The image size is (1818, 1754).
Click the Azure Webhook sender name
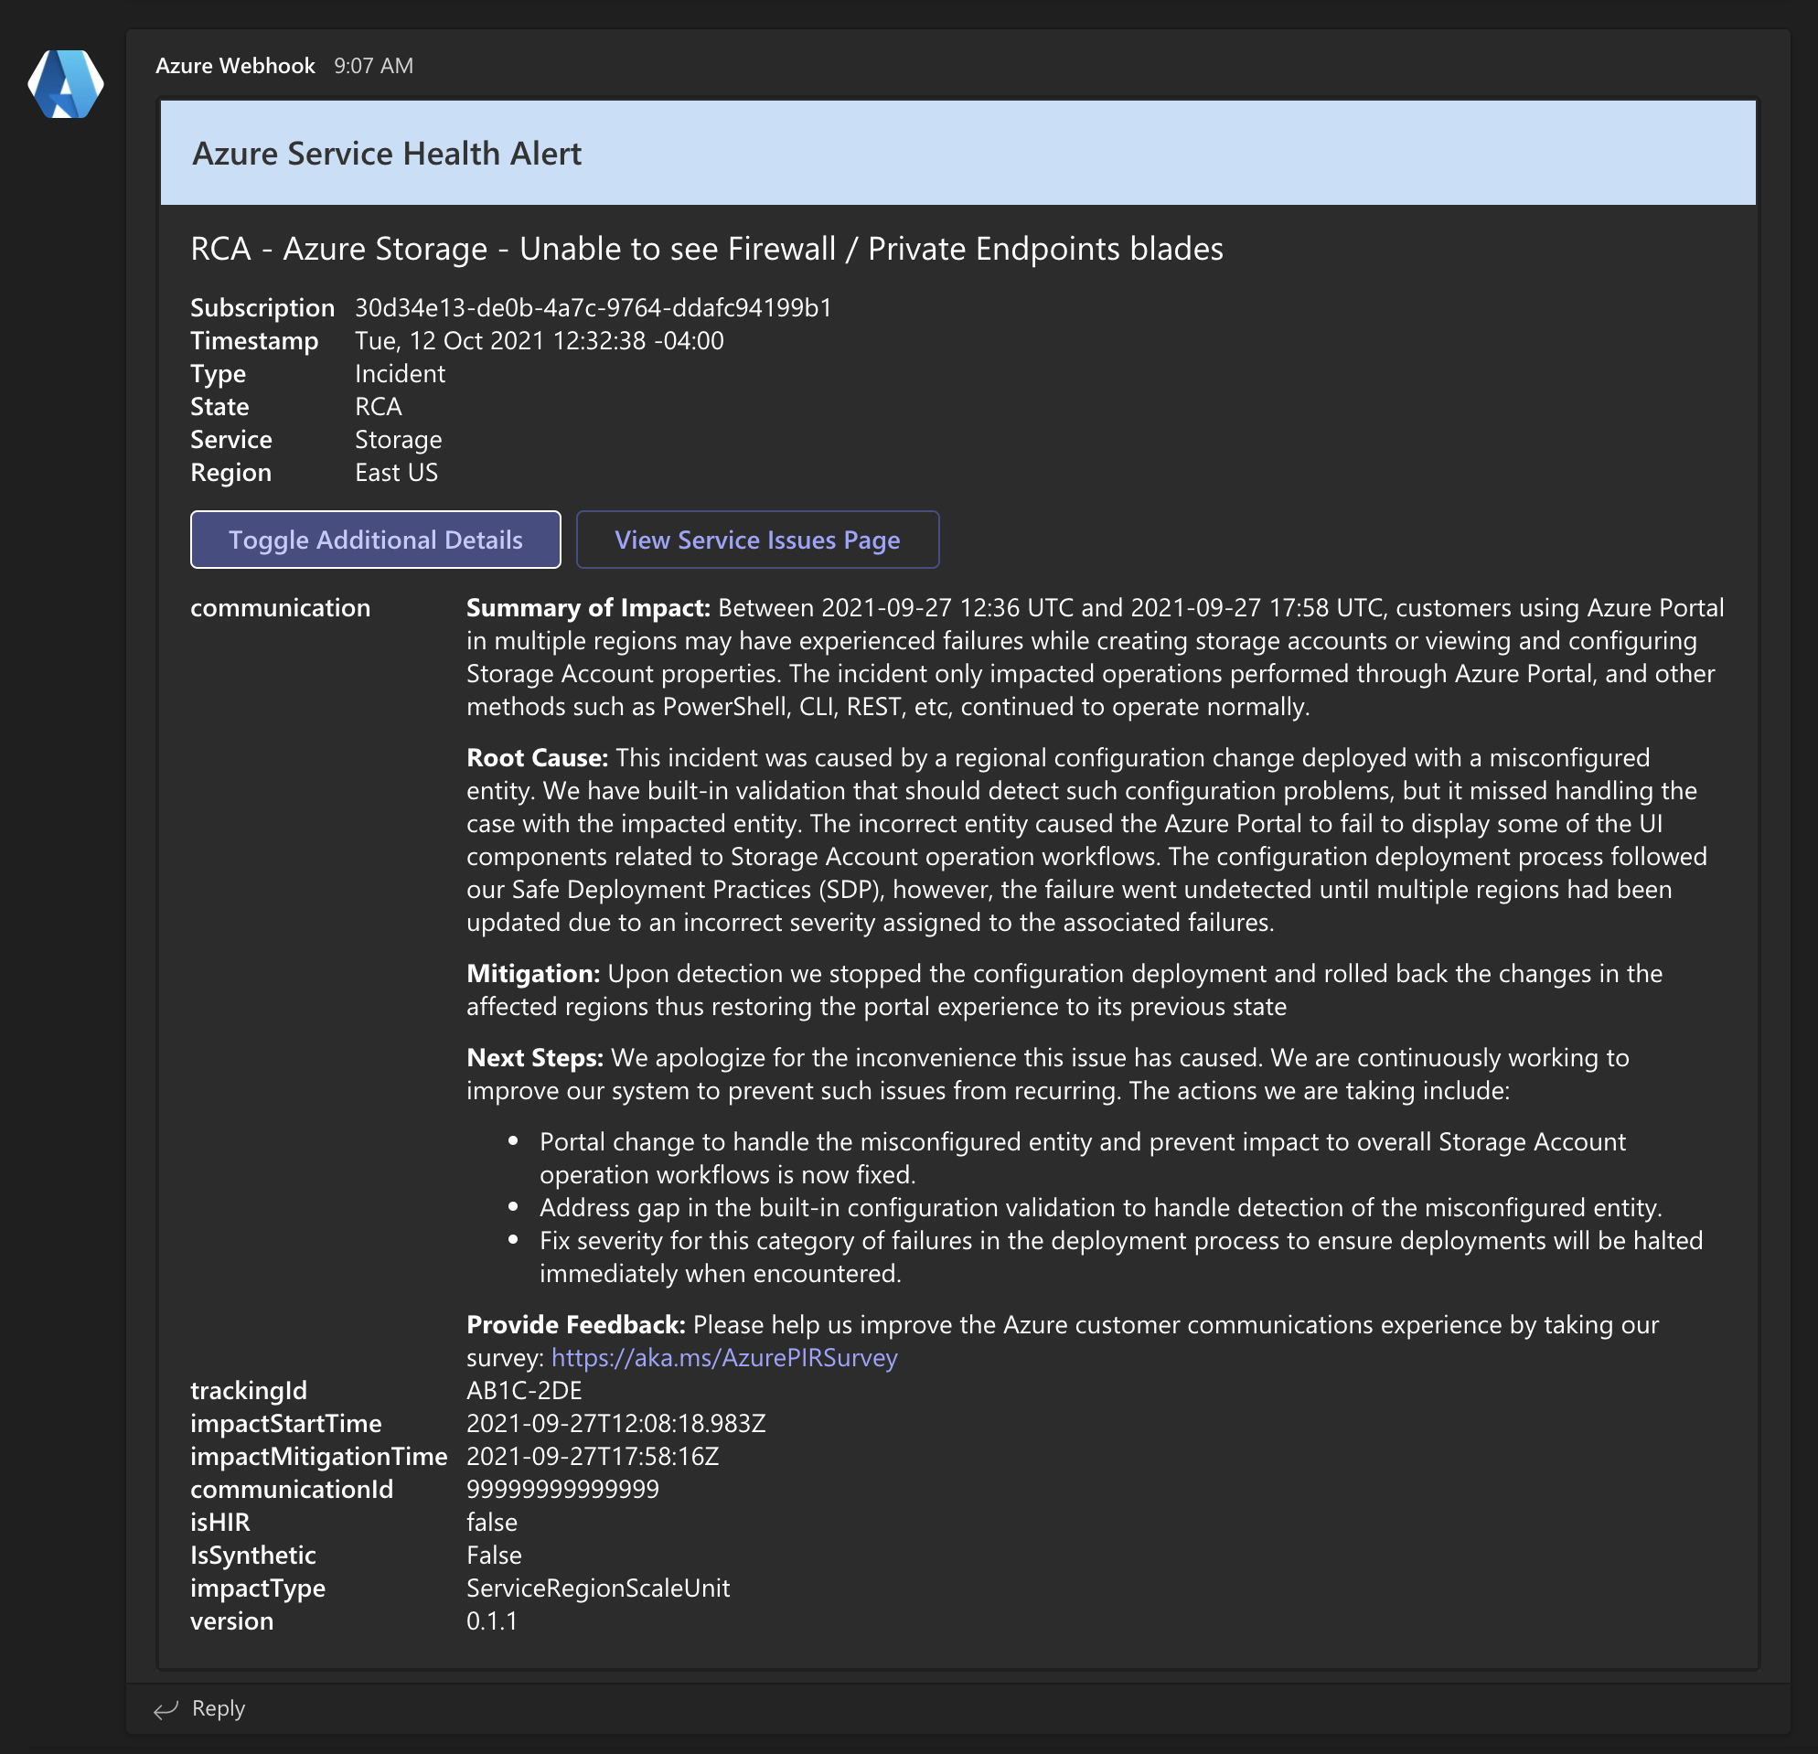click(x=235, y=66)
